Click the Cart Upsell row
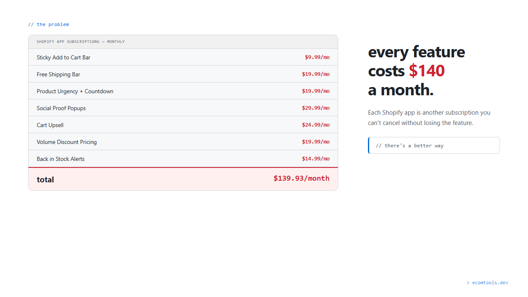 50,125
